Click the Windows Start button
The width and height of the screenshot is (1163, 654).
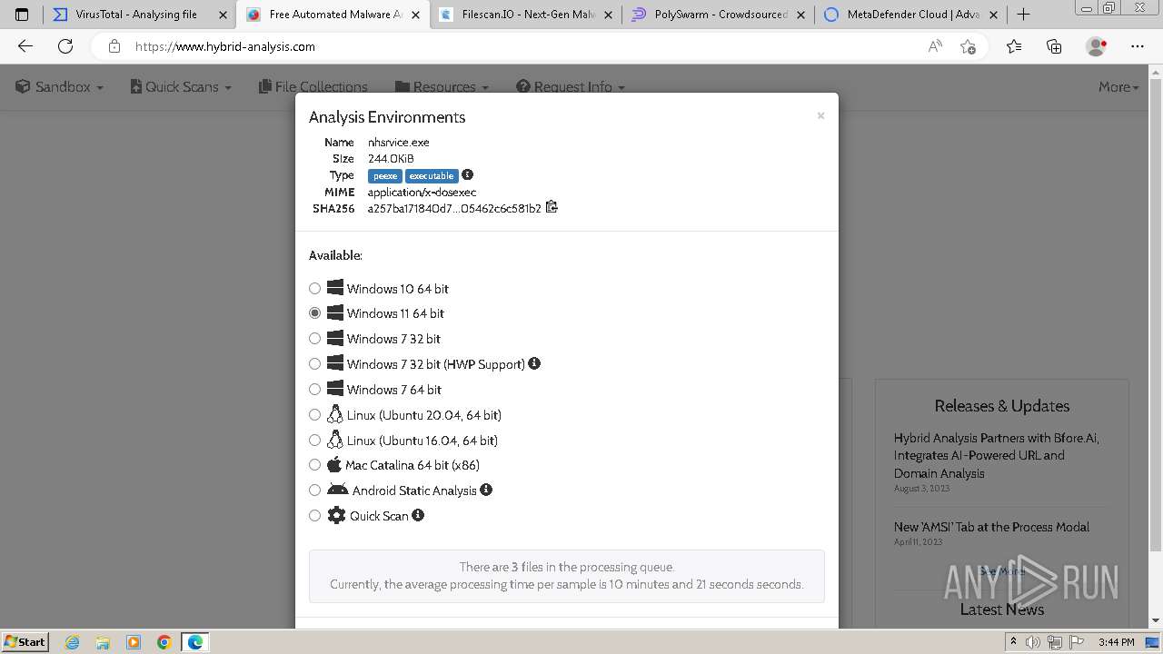click(25, 641)
